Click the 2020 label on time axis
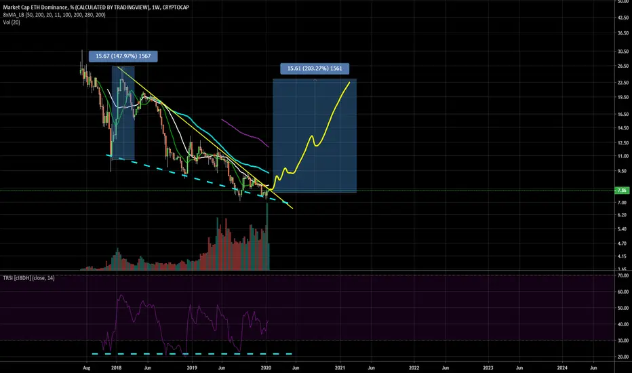This screenshot has height=373, width=632. [x=266, y=368]
